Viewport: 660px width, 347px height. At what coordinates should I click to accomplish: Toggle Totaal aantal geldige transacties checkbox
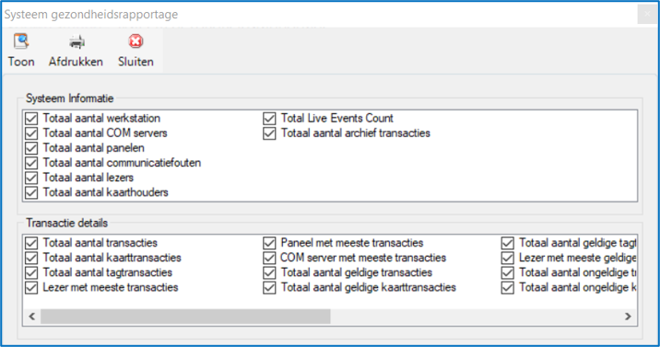pyautogui.click(x=269, y=272)
